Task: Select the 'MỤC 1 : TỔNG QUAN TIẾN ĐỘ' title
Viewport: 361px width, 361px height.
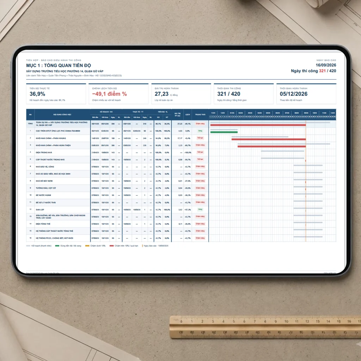Action: (59, 66)
